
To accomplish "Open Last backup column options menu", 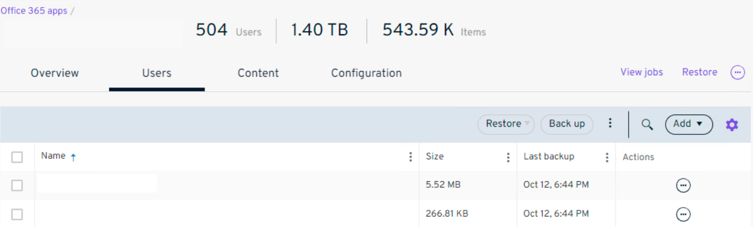I will click(x=607, y=157).
